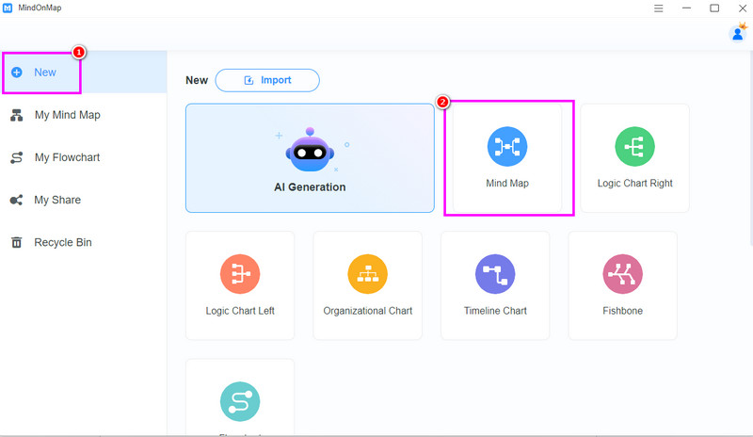Choose the Logic Chart Right template icon

pos(634,147)
